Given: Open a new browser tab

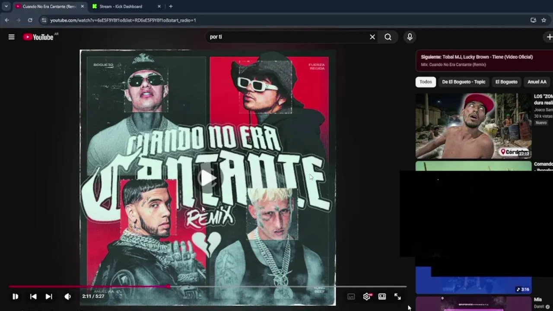Looking at the screenshot, I should (x=171, y=6).
